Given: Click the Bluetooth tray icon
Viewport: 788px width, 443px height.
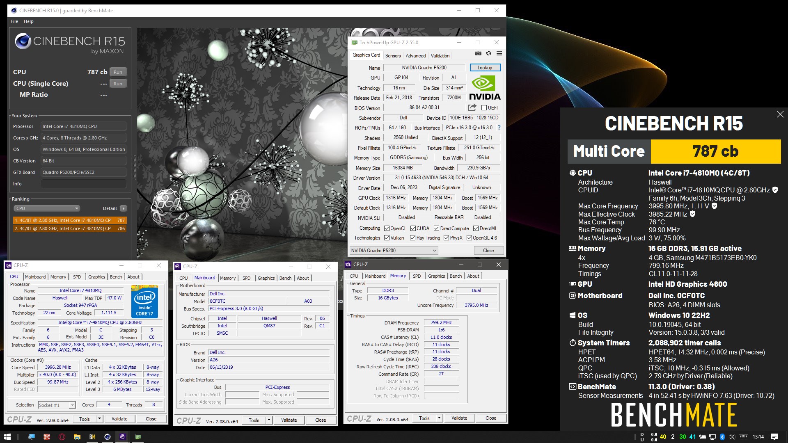Looking at the screenshot, I should [x=722, y=437].
